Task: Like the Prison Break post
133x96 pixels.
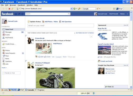Action: click(53, 57)
